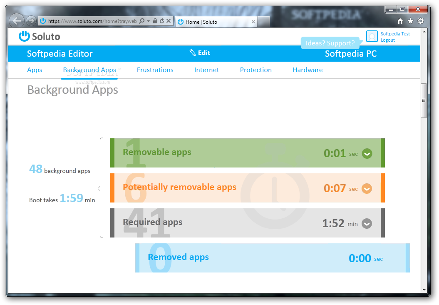Open a new blank browser tab
This screenshot has width=439, height=305.
263,22
